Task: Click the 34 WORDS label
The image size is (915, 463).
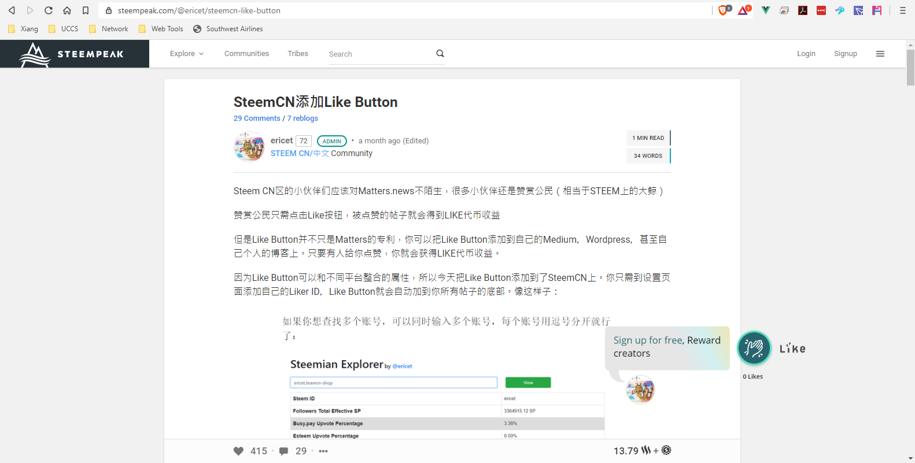Action: coord(648,156)
